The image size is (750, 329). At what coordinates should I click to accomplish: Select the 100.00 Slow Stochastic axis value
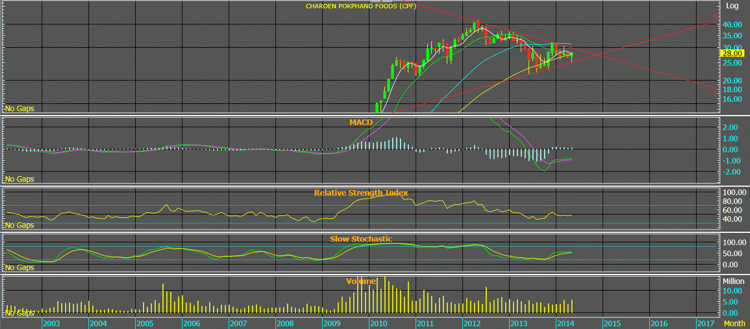[733, 243]
